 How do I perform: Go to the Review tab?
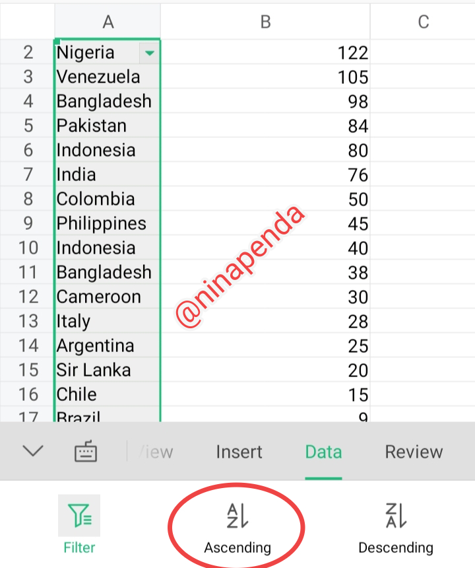(414, 452)
